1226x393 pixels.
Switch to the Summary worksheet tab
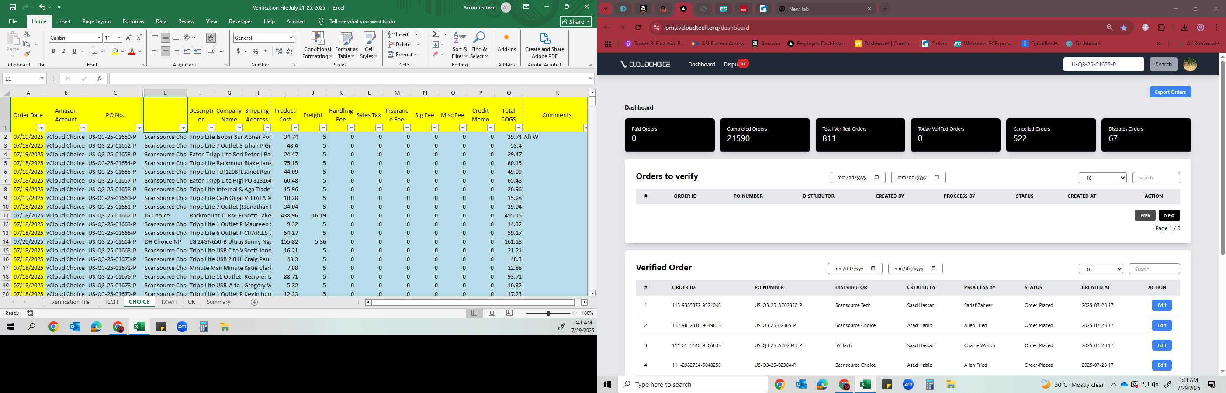218,302
